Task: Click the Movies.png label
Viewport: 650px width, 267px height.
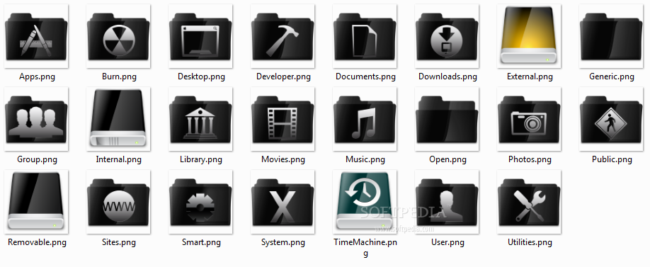Action: coord(283,159)
